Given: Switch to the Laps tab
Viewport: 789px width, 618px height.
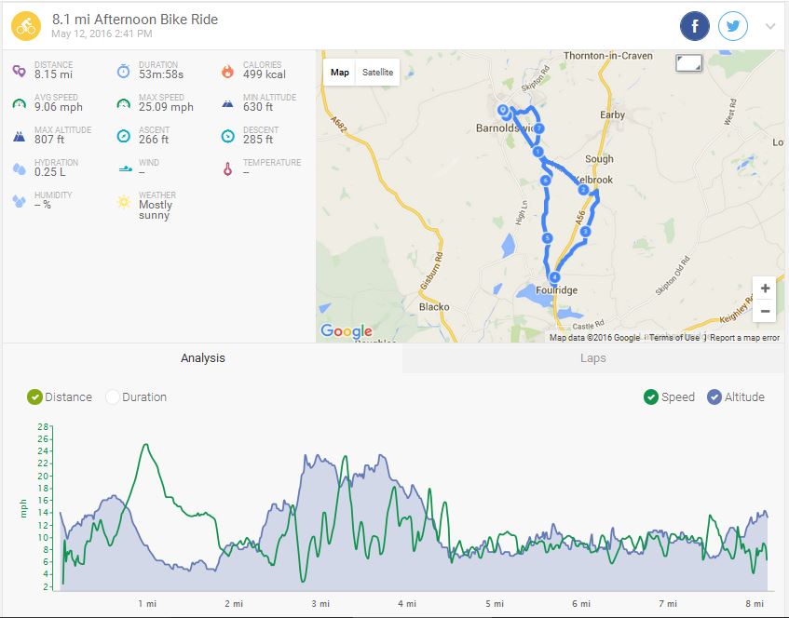Looking at the screenshot, I should pyautogui.click(x=592, y=358).
